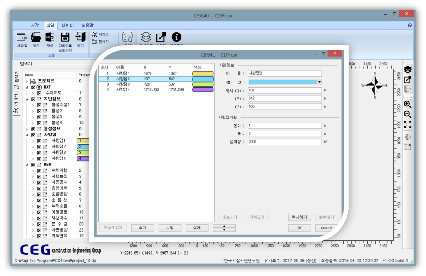Click grayed exit door icon in right toolbar
426x276 pixels.
click(408, 89)
